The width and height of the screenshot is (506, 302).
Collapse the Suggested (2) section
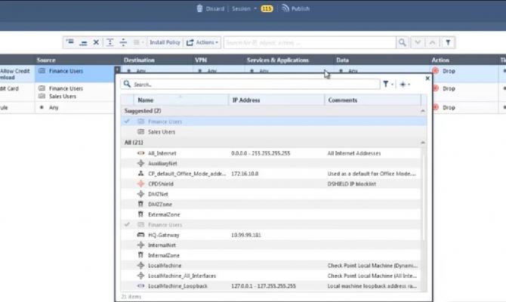coord(423,111)
